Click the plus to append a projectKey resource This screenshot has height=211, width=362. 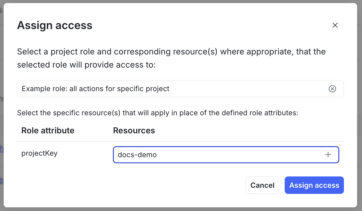tap(328, 155)
